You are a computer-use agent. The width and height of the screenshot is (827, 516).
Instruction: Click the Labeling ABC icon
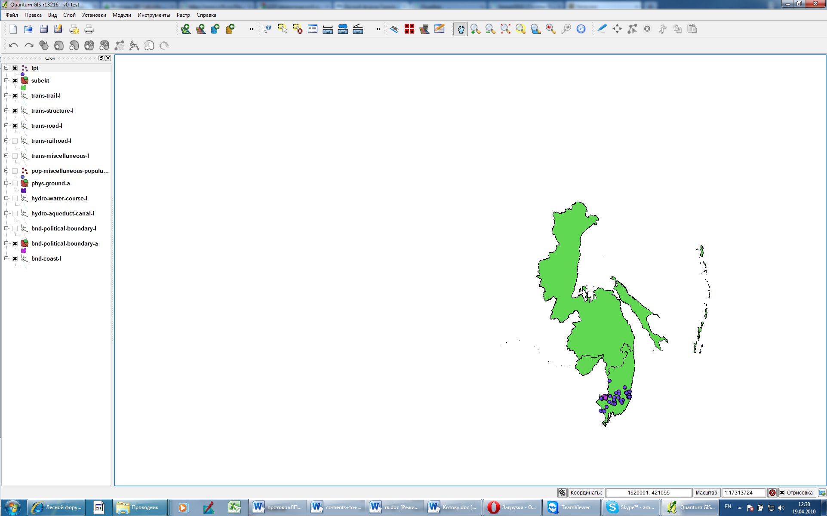pos(394,29)
